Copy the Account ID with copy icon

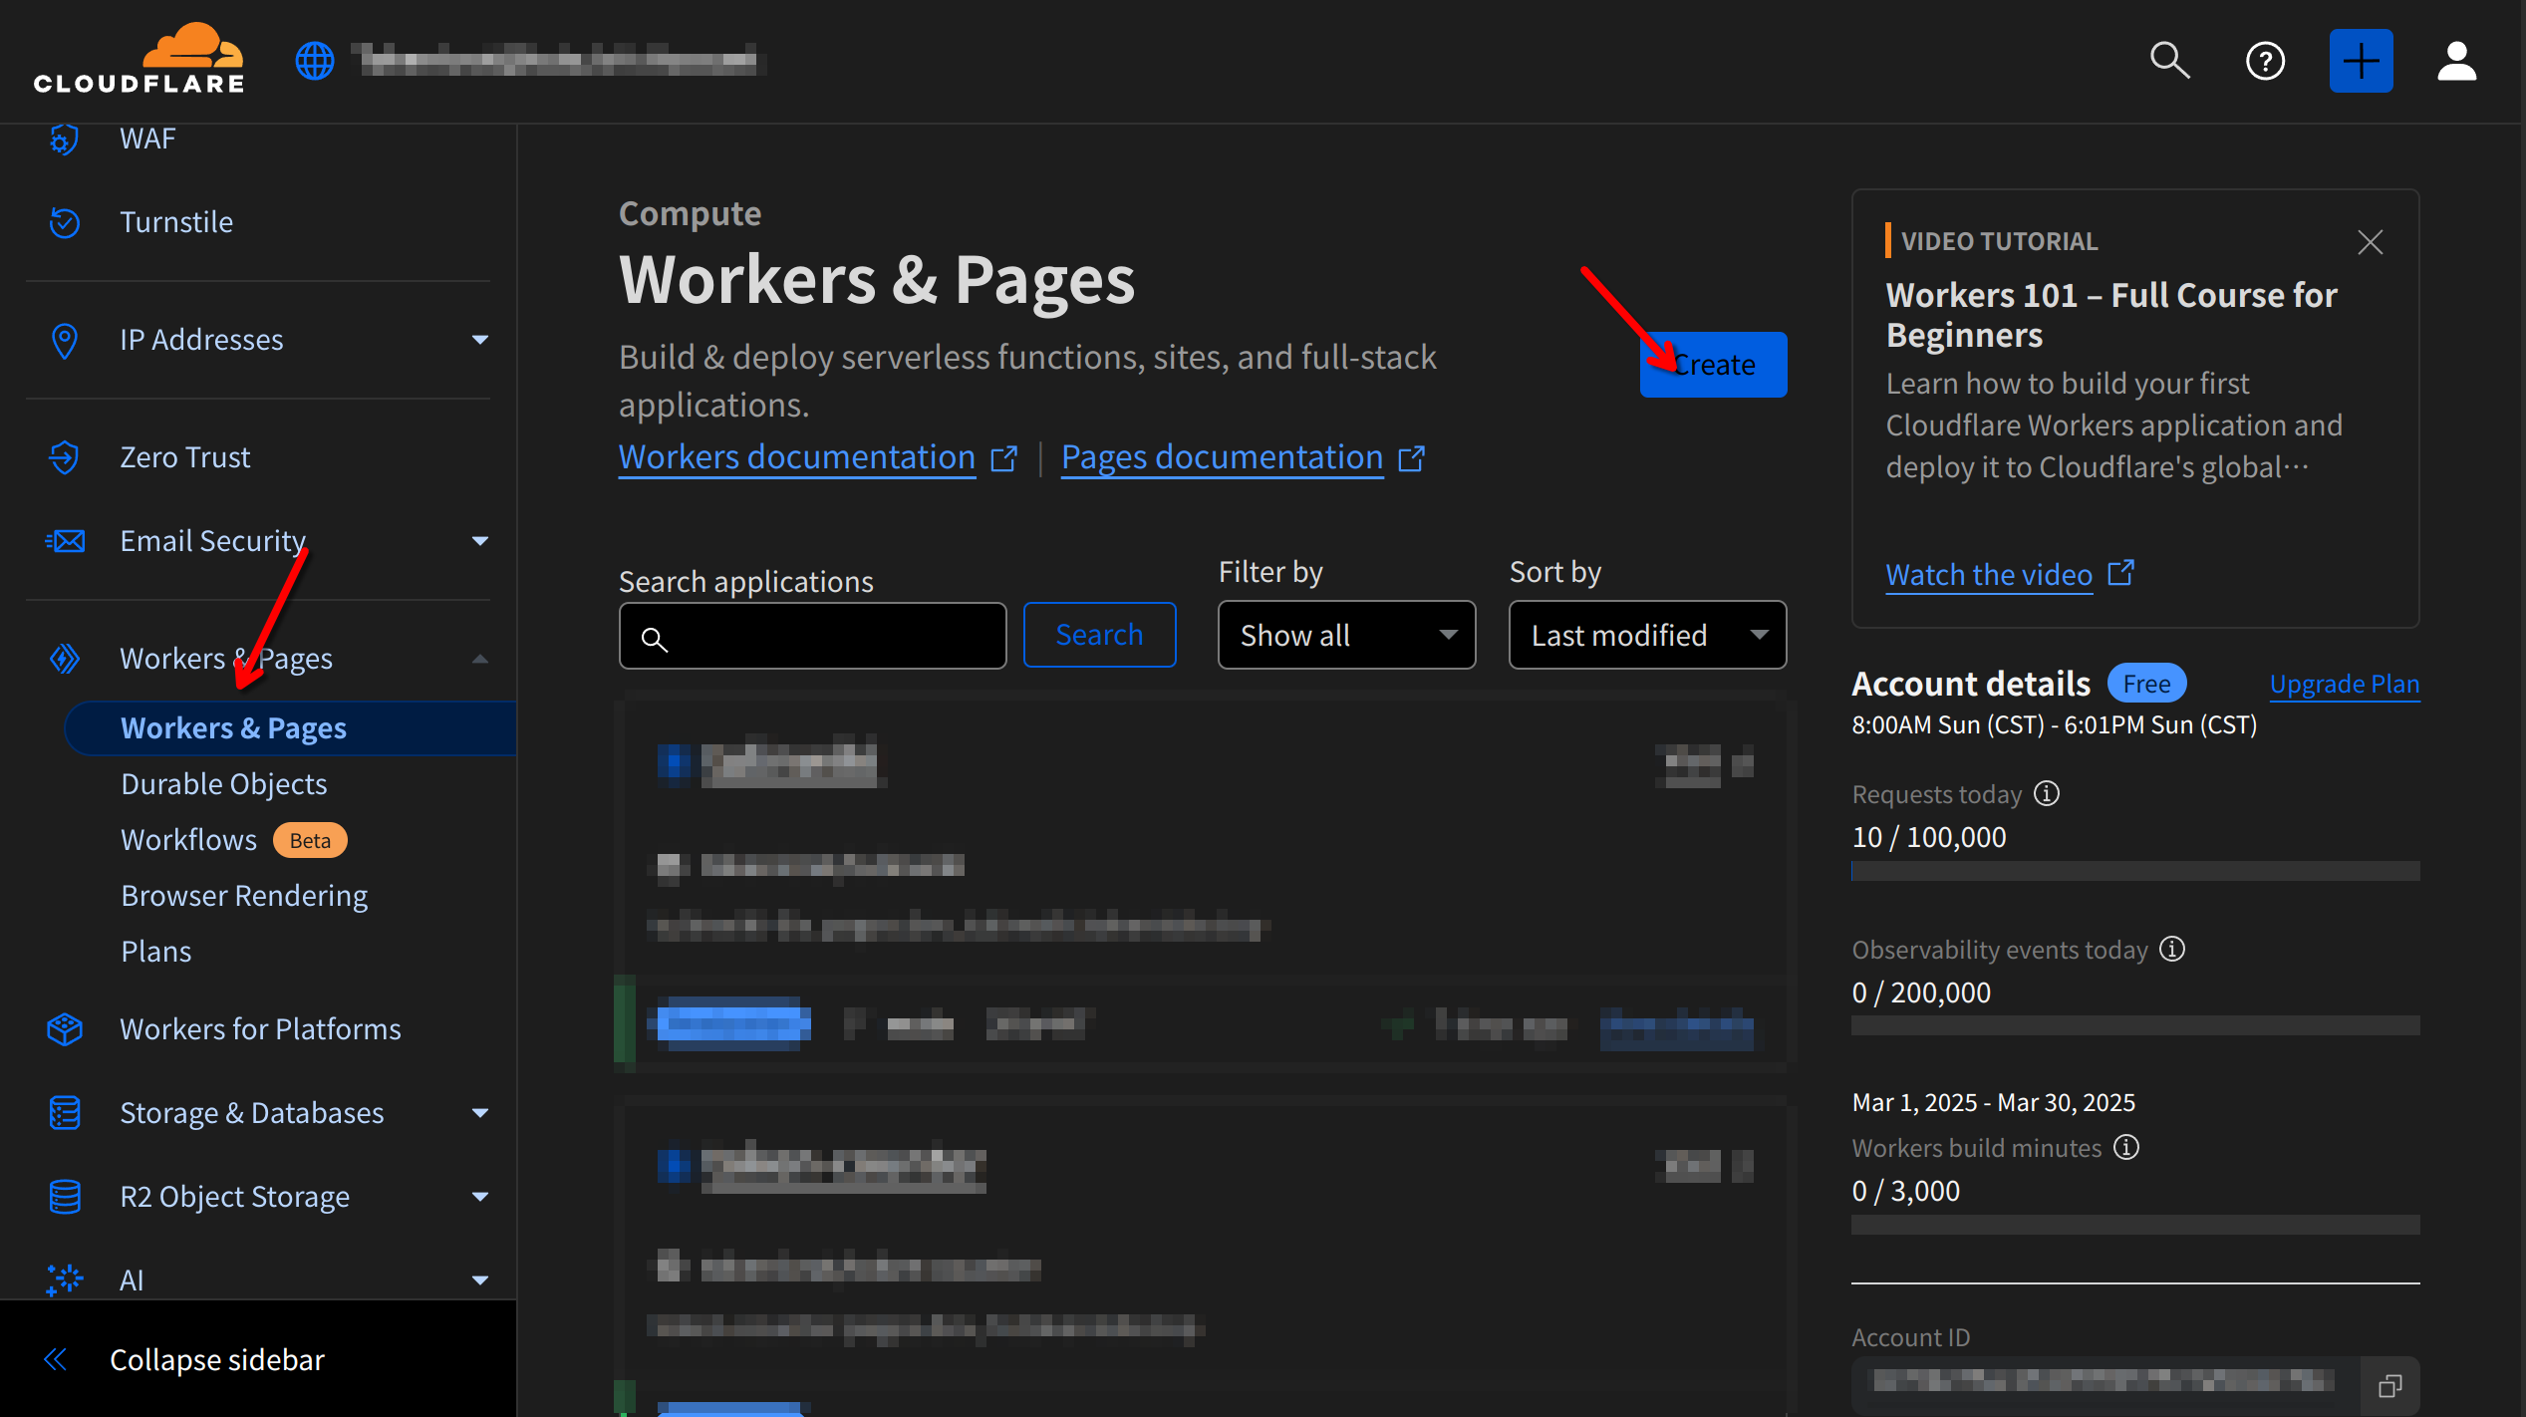click(2390, 1385)
